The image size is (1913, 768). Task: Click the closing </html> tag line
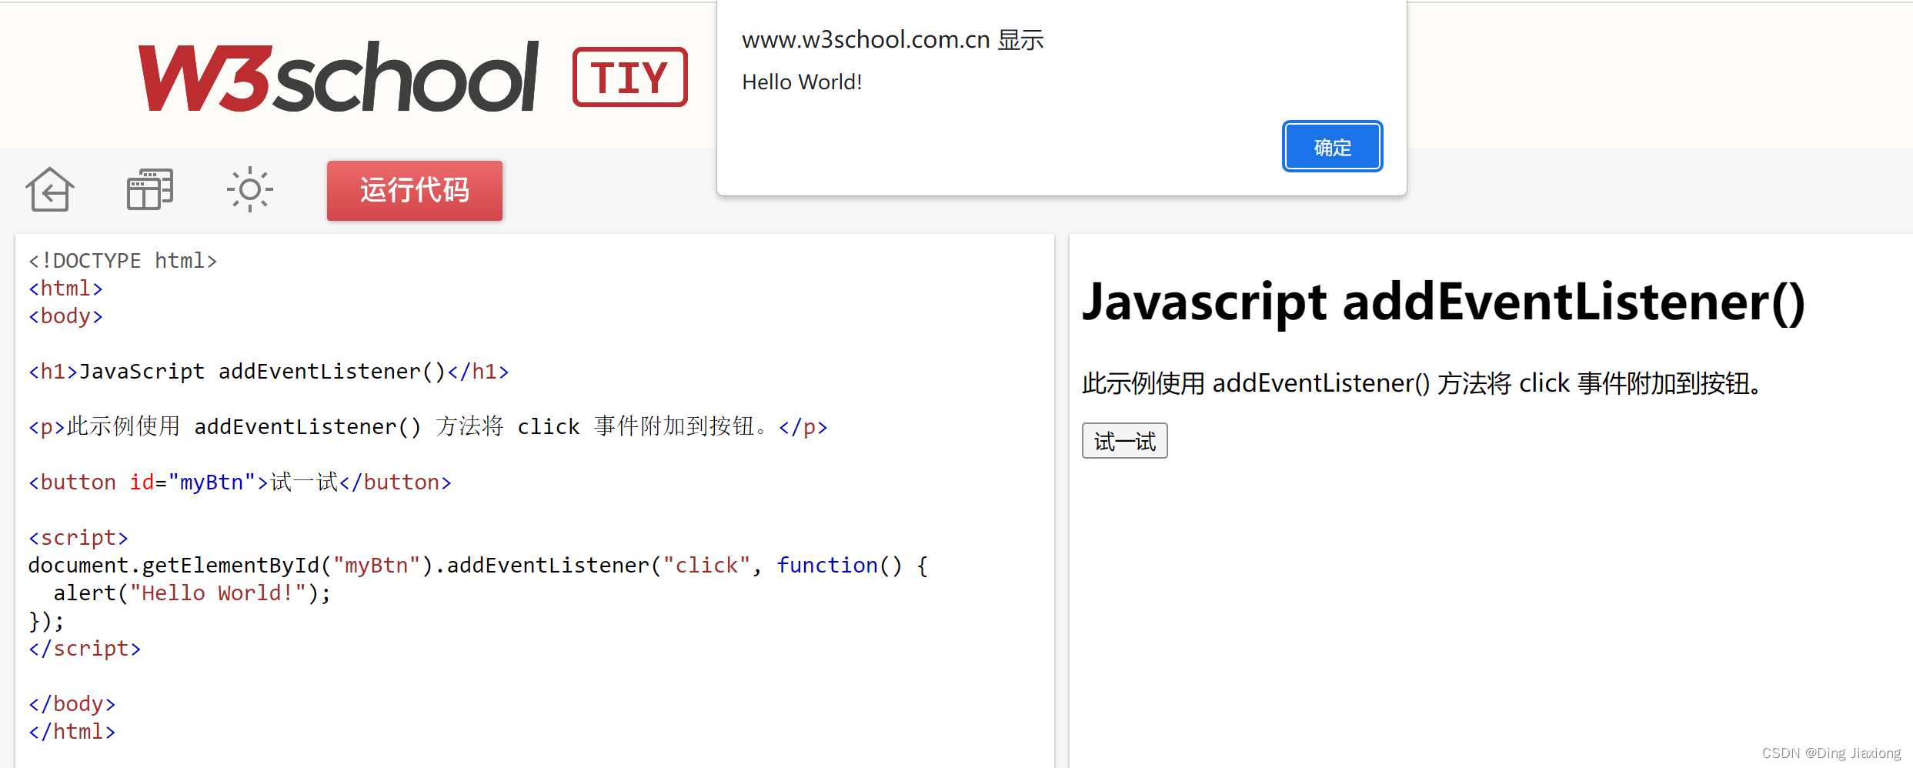[x=72, y=732]
